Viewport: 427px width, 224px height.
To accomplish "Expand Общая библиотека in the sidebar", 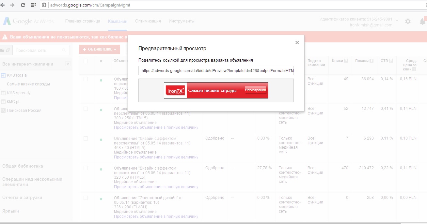I will 23,166.
